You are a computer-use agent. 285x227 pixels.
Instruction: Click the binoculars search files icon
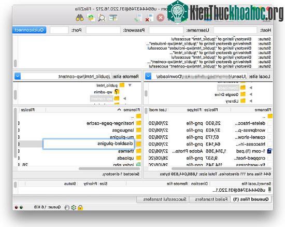click(80, 18)
